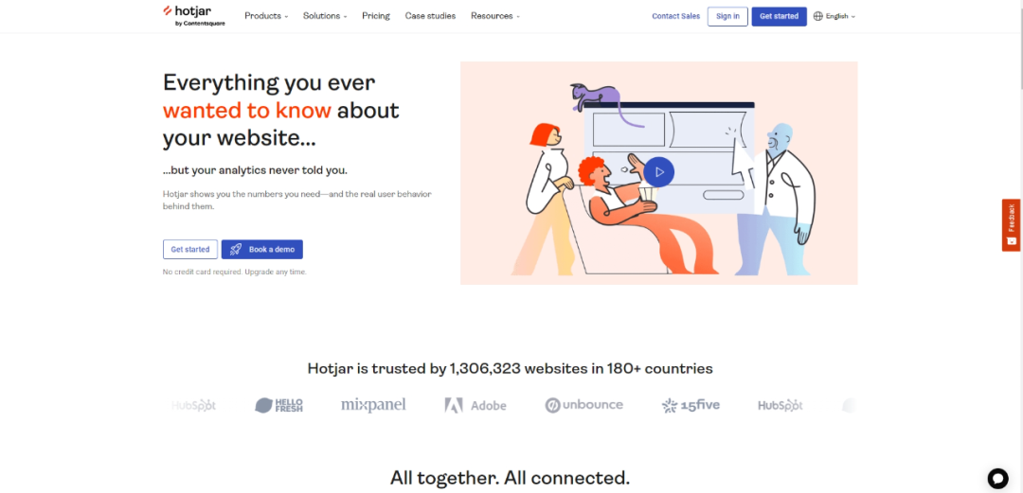Open the chat widget bubble
The image size is (1023, 493).
click(x=997, y=478)
